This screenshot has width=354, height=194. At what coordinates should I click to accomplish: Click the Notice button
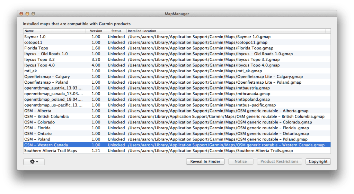point(241,161)
